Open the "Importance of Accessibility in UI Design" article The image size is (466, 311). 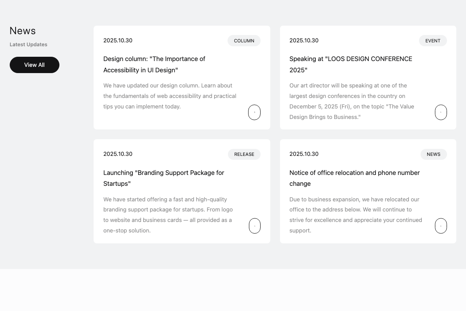point(154,65)
